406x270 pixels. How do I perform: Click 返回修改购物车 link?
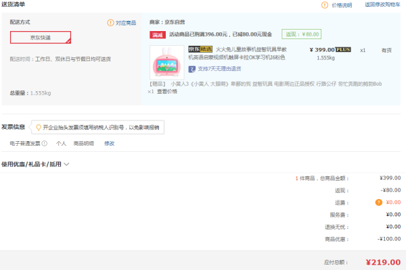pos(382,5)
